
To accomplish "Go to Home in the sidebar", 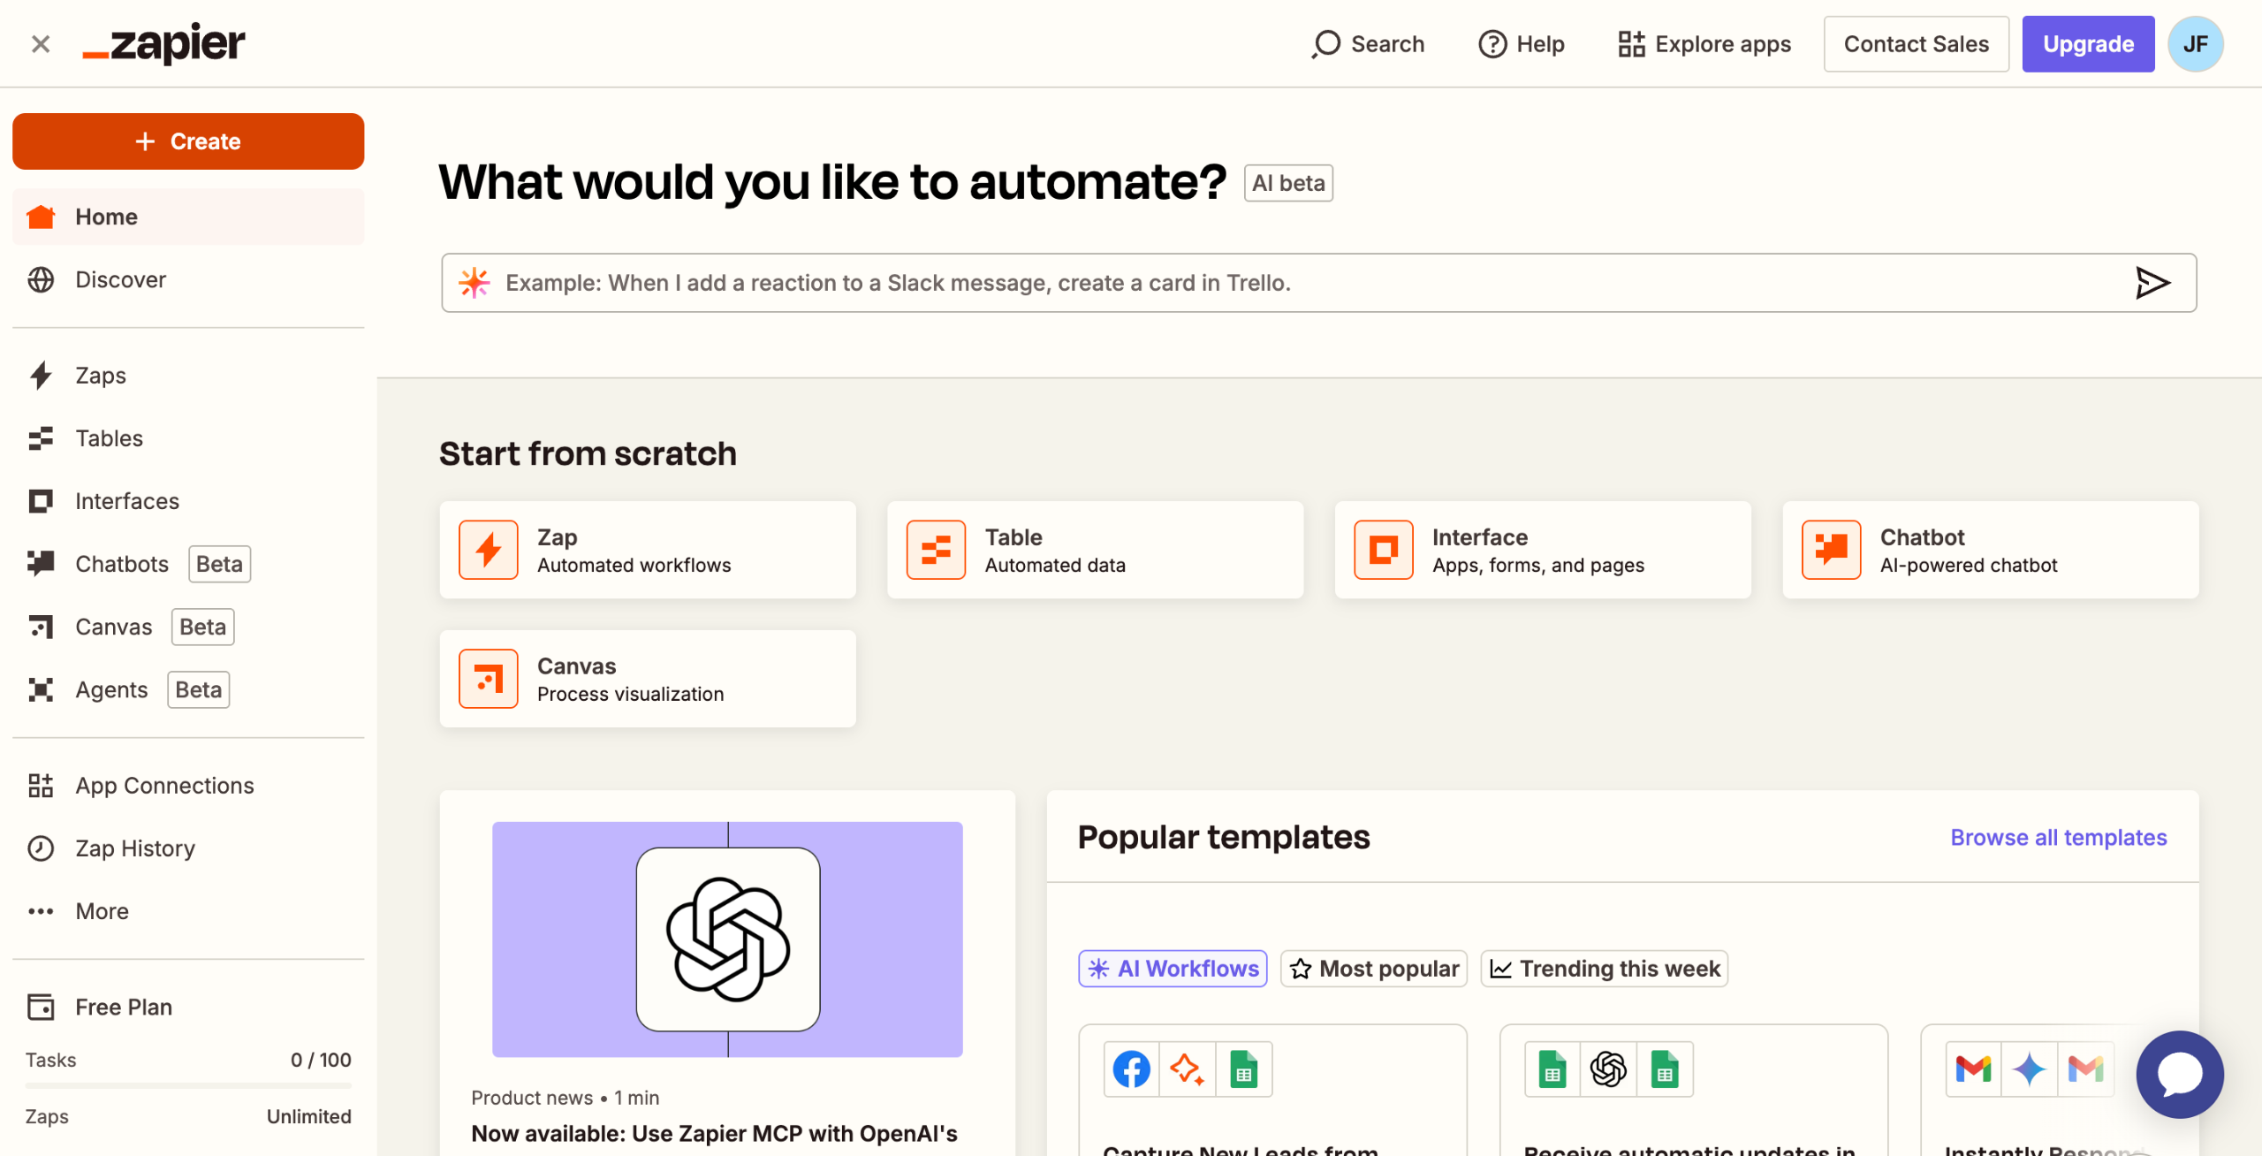I will 188,217.
